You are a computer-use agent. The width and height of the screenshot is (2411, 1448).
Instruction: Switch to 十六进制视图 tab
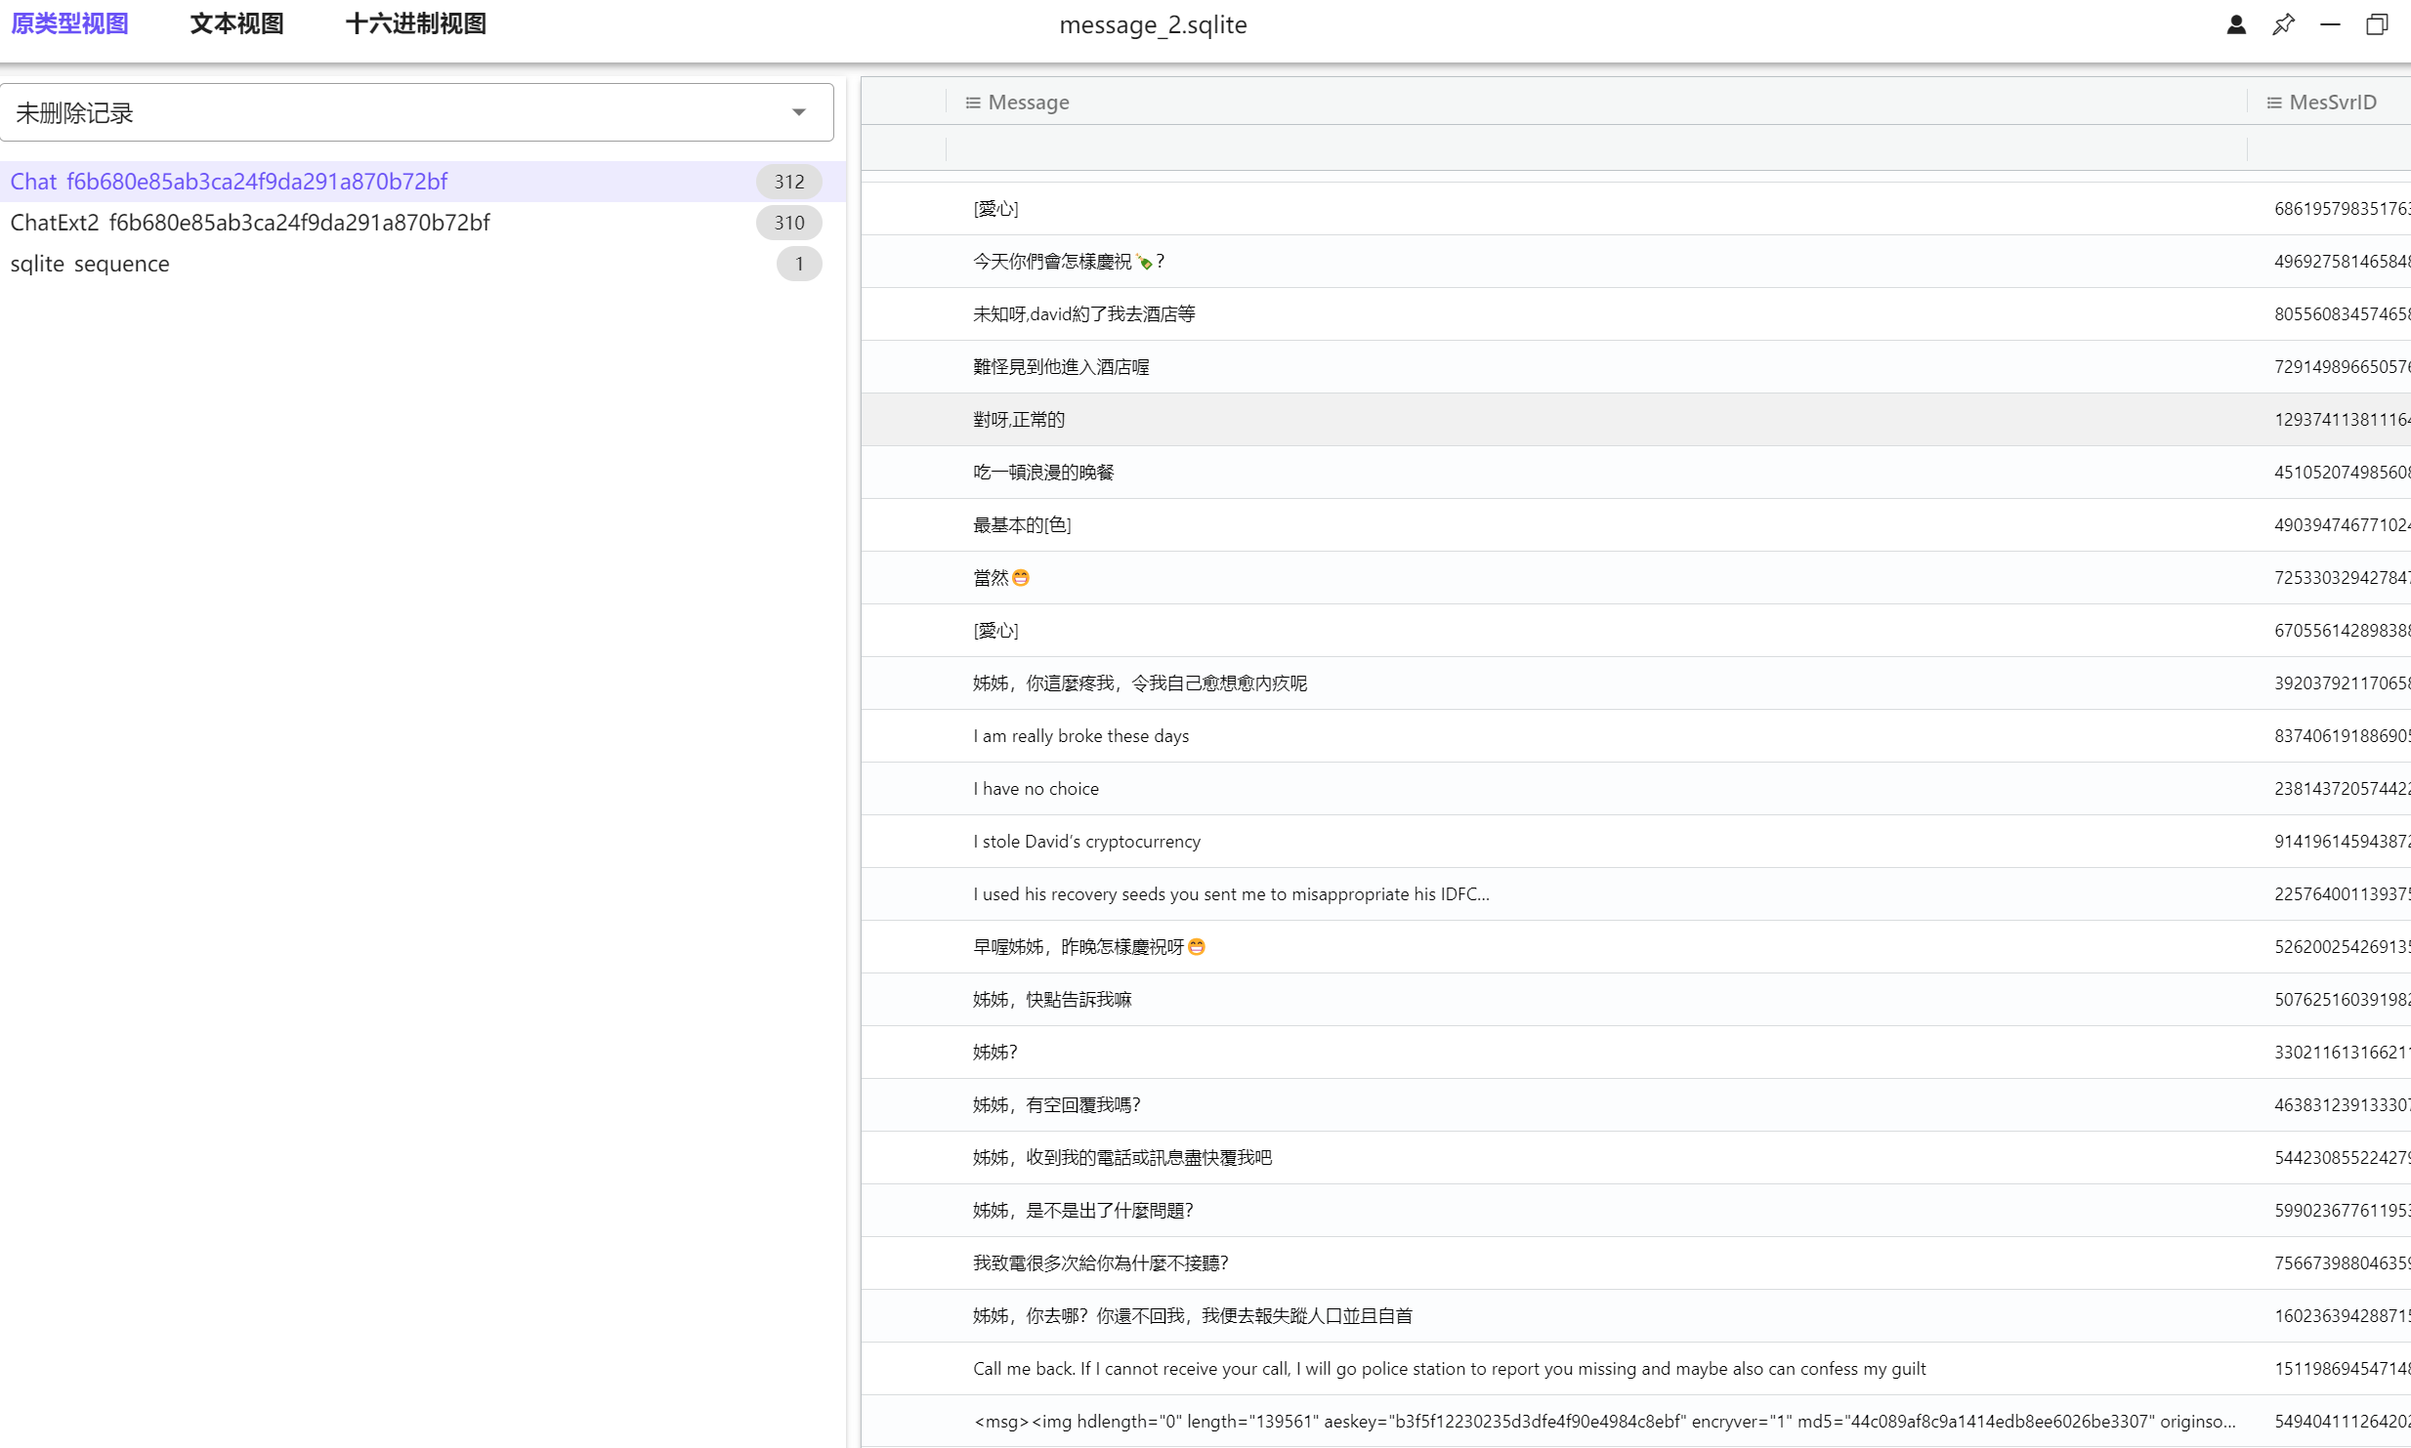416,23
